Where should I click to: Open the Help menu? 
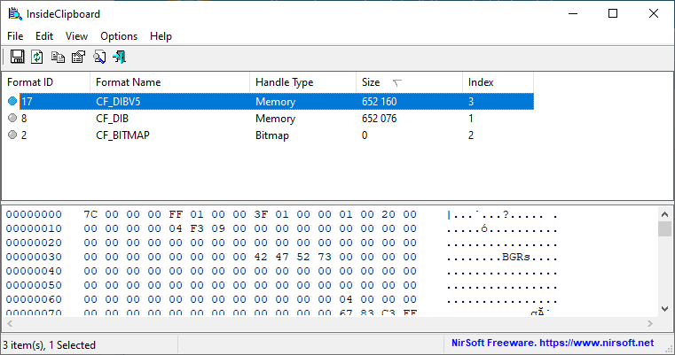(161, 36)
